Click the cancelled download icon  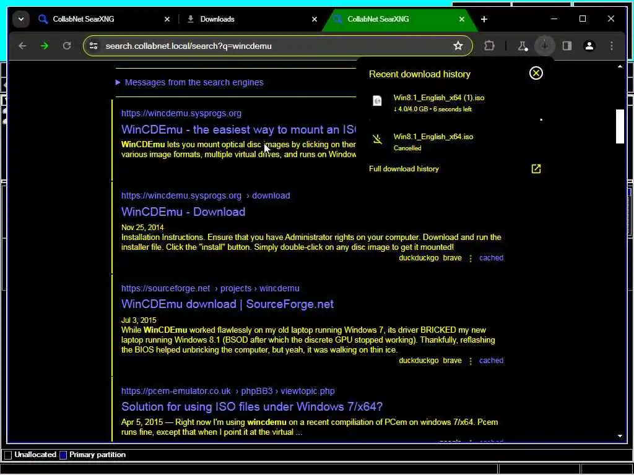coord(377,139)
